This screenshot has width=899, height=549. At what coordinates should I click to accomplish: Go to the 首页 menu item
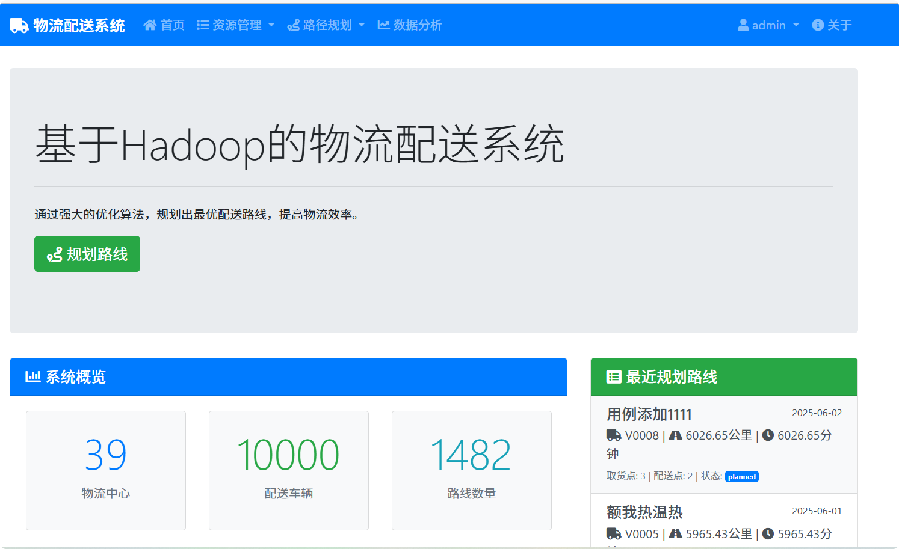[x=164, y=25]
